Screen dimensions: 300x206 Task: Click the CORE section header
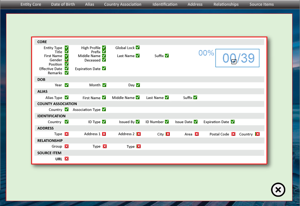tap(149, 42)
